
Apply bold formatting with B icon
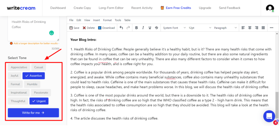coord(137,28)
